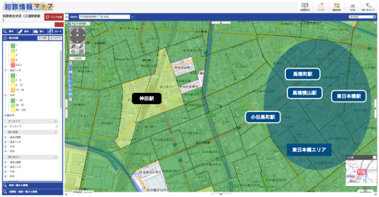Select the 今年 radio button under crime totals
Image resolution: width=379 pixels, height=197 pixels.
(8, 95)
